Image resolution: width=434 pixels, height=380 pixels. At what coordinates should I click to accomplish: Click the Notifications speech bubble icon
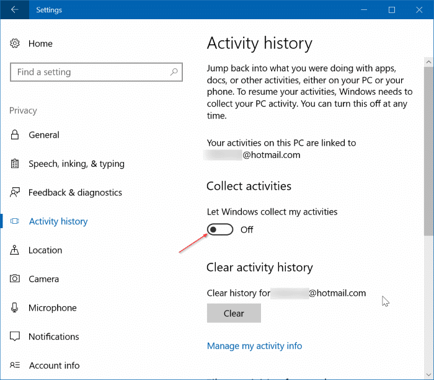(15, 336)
